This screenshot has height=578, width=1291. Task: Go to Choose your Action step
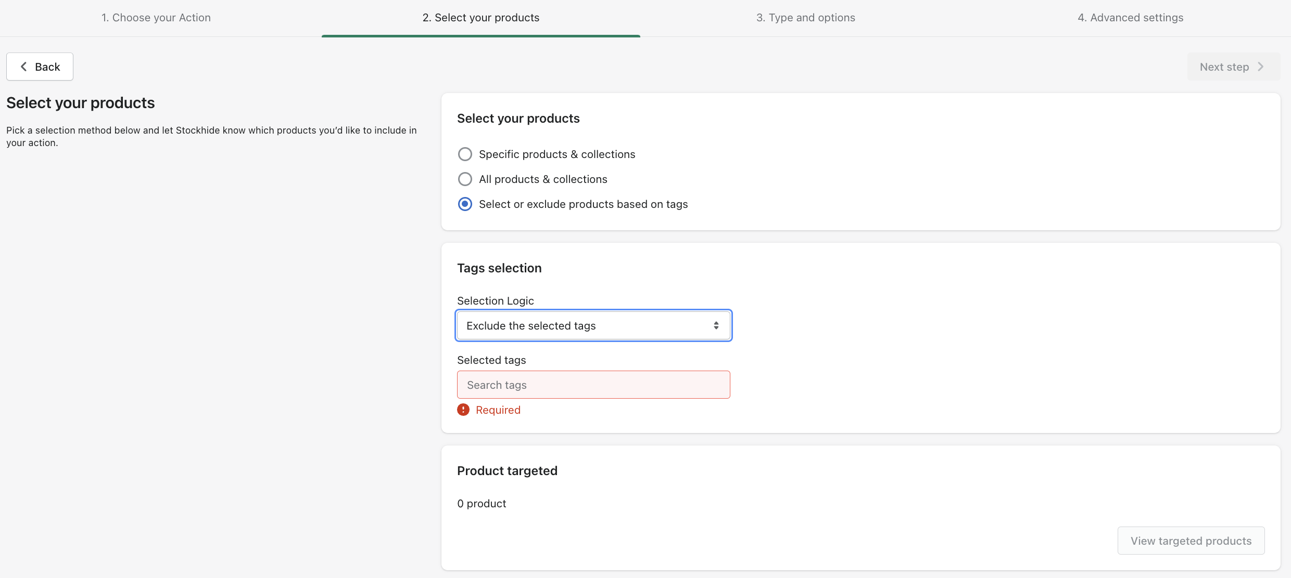(156, 18)
